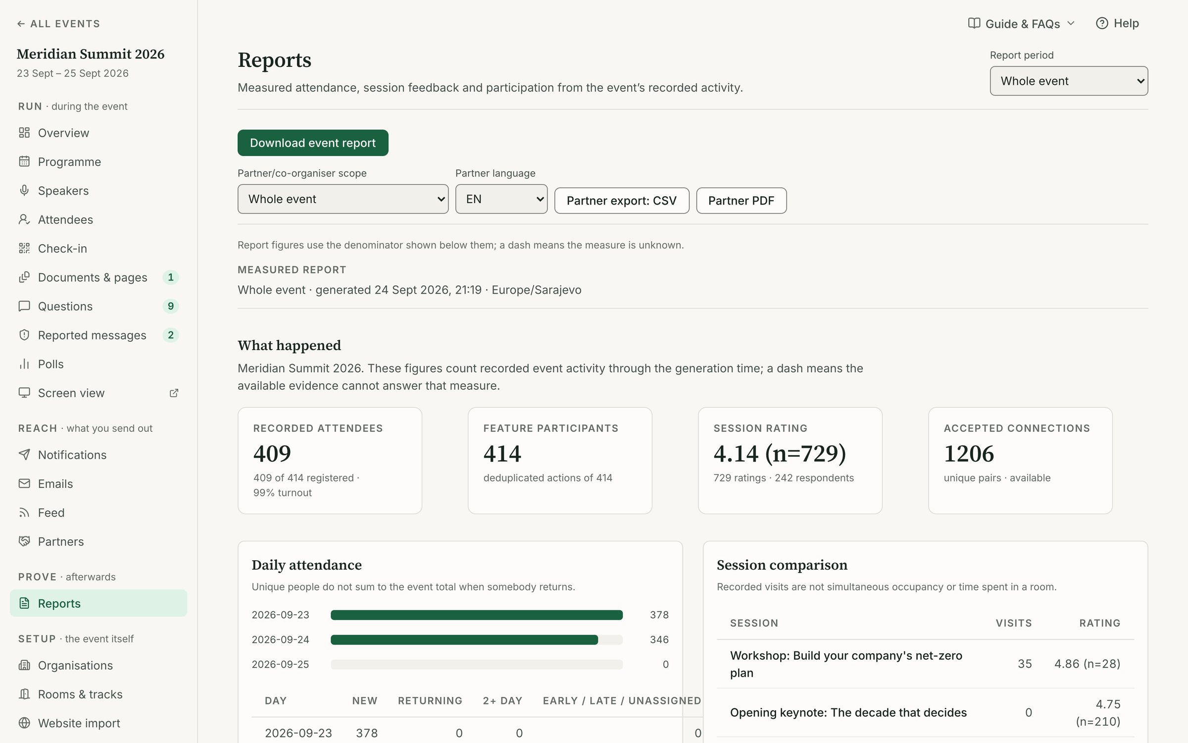Screen dimensions: 1188x743
Task: Click the Speakers microphone icon
Action: [24, 191]
